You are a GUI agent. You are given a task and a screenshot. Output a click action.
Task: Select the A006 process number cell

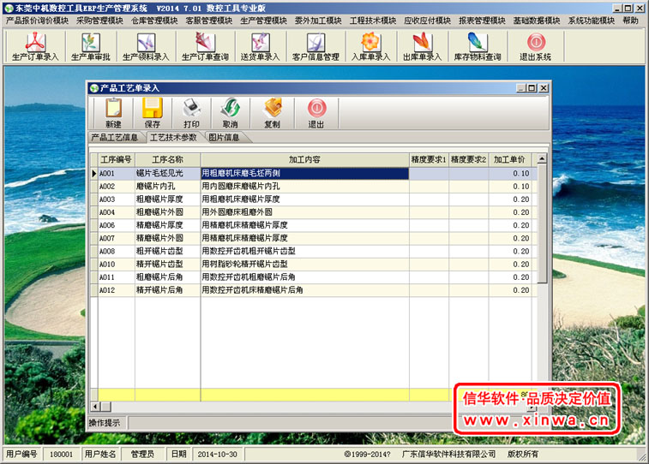coord(117,225)
